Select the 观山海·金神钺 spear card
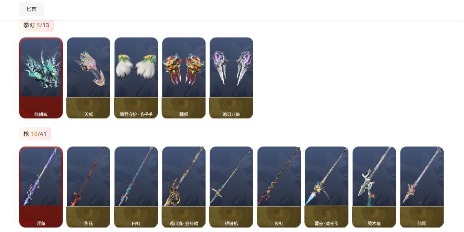 (184, 187)
